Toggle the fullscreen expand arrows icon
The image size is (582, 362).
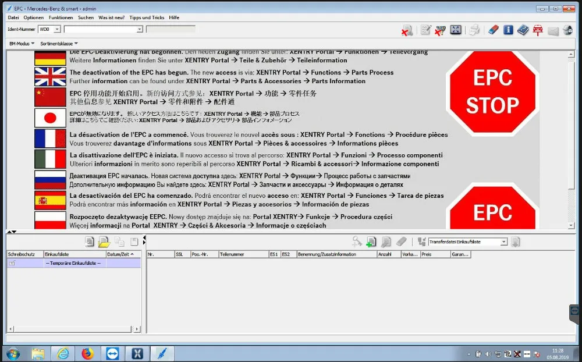coord(456,30)
